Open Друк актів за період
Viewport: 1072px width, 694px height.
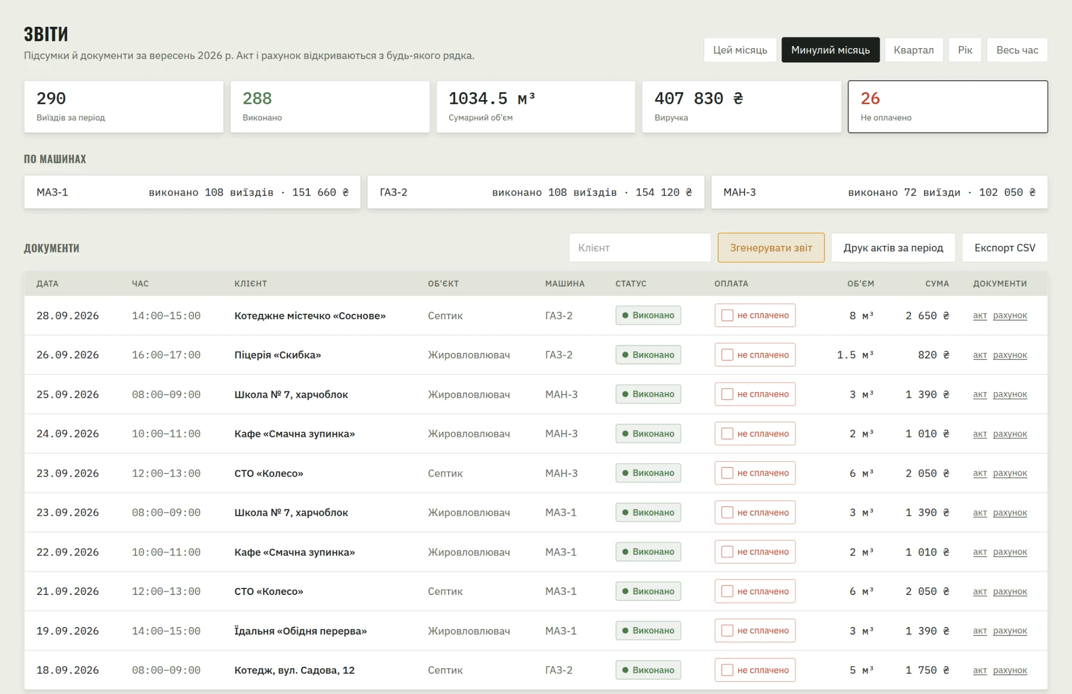(x=893, y=247)
